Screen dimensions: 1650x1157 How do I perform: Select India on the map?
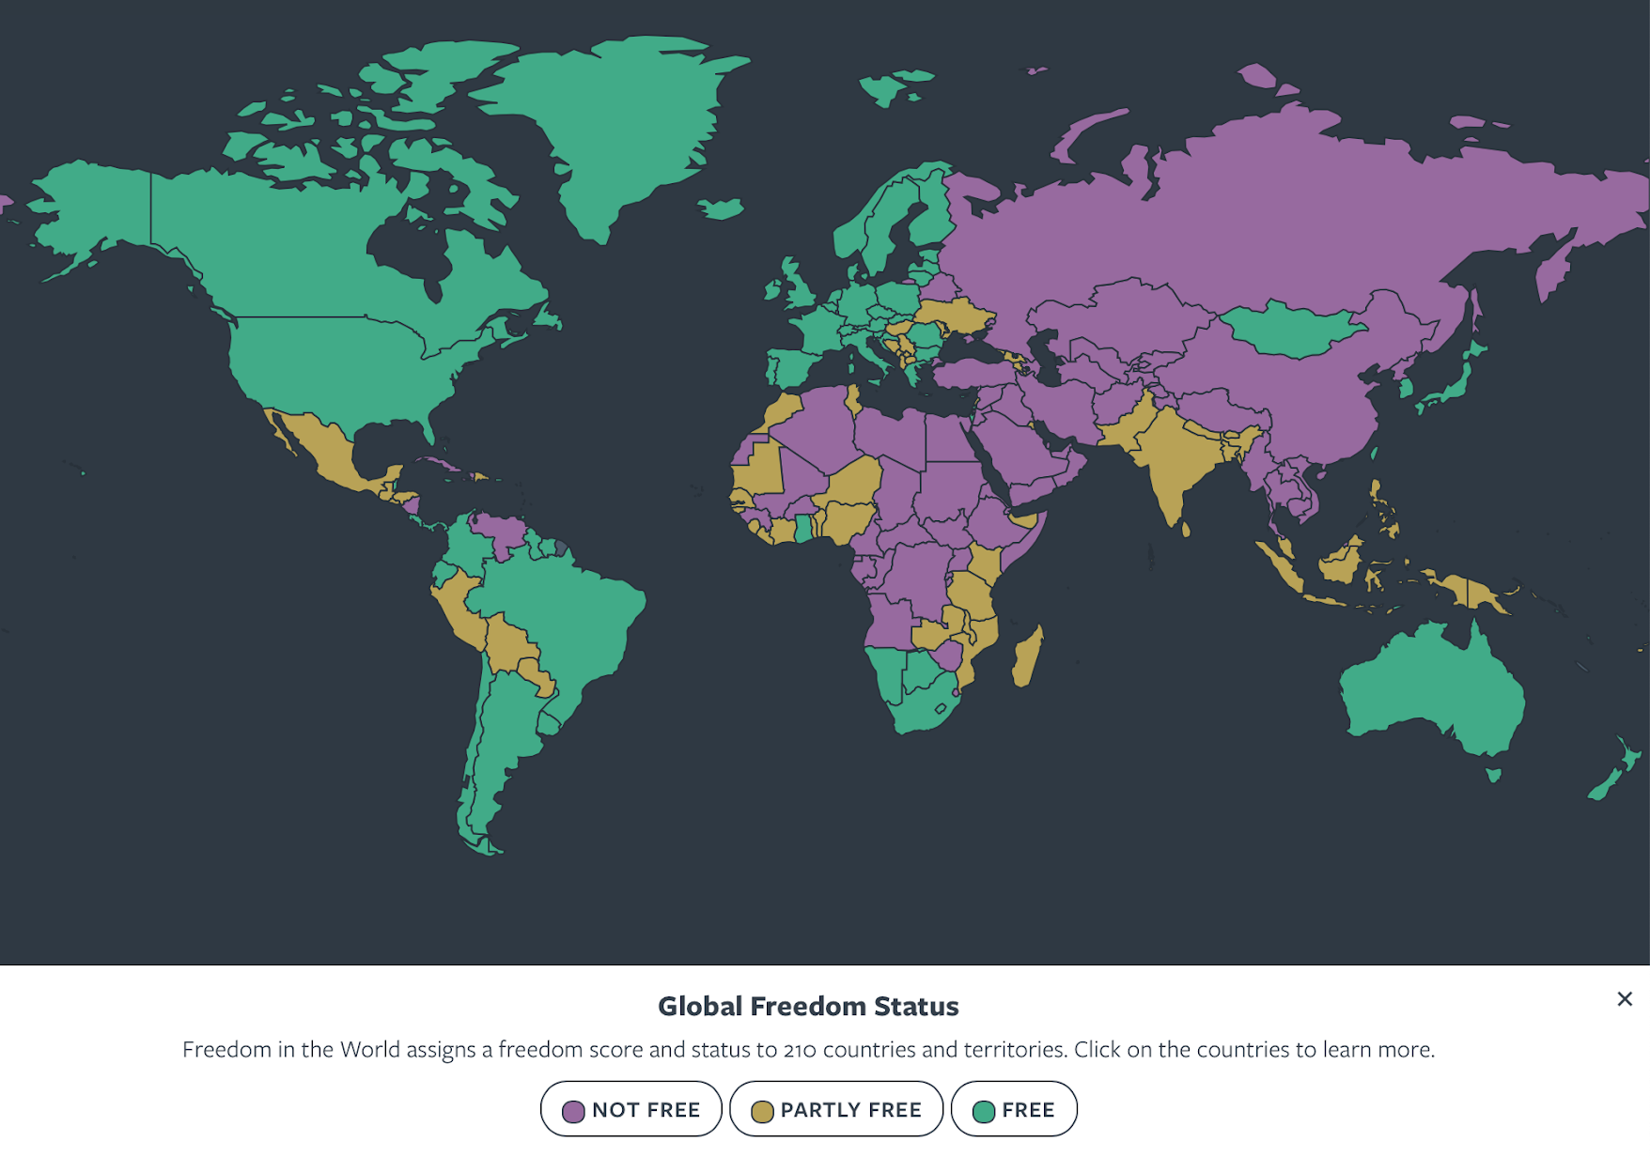(x=1175, y=460)
